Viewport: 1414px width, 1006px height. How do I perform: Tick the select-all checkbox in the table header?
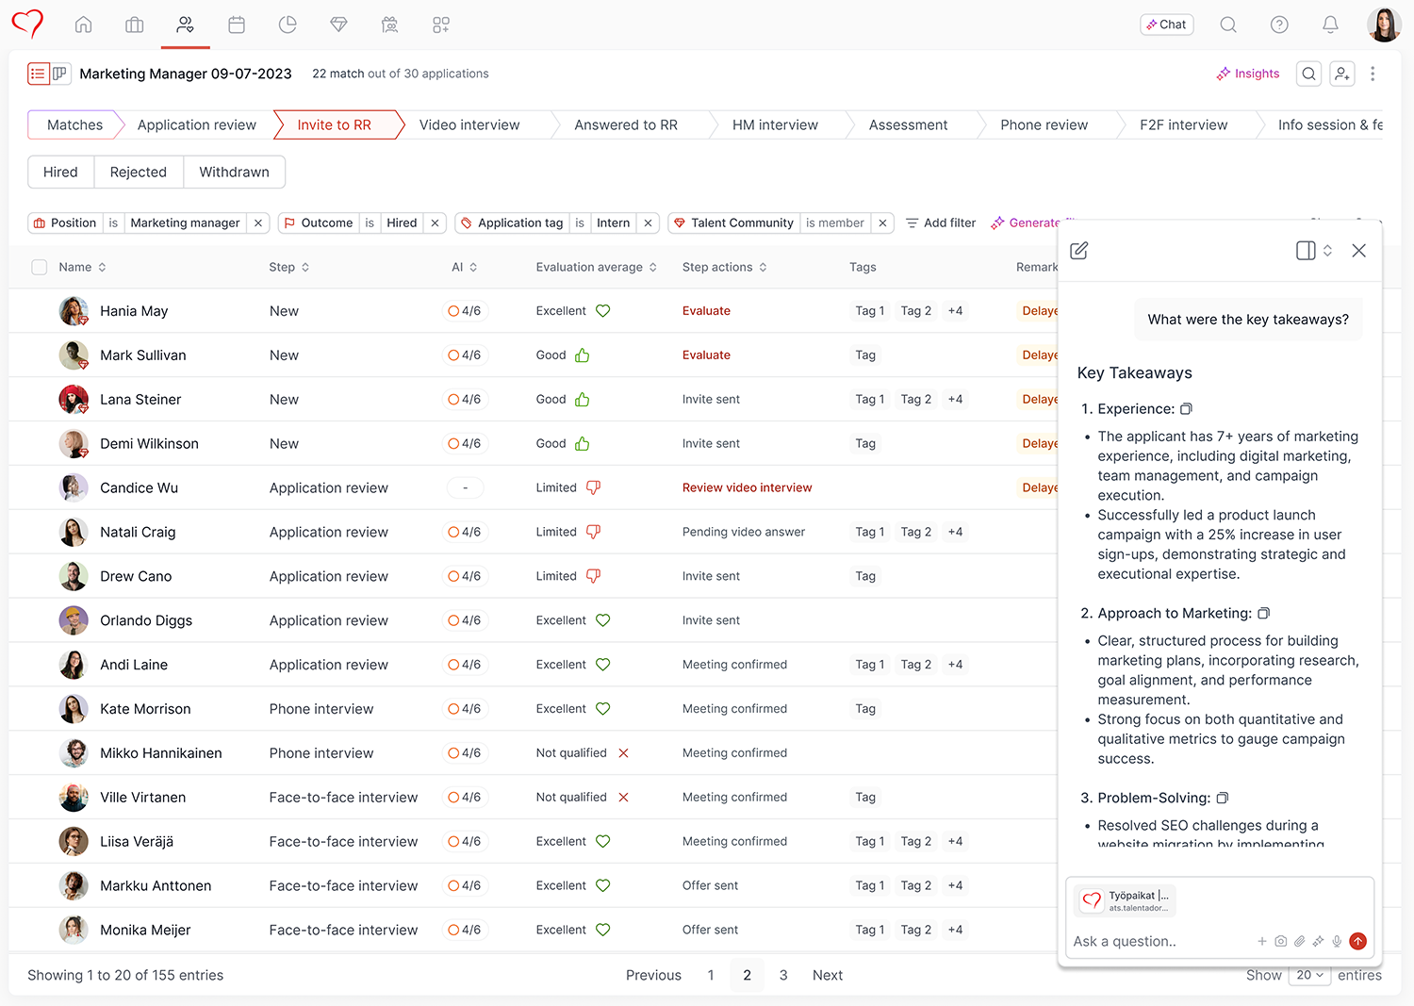tap(39, 267)
